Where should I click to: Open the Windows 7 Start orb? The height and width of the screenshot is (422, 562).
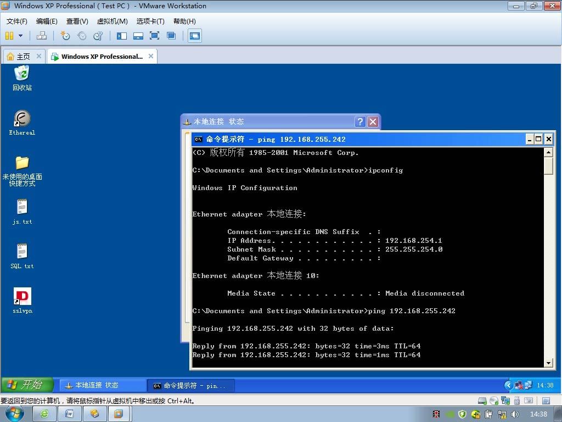[x=15, y=414]
